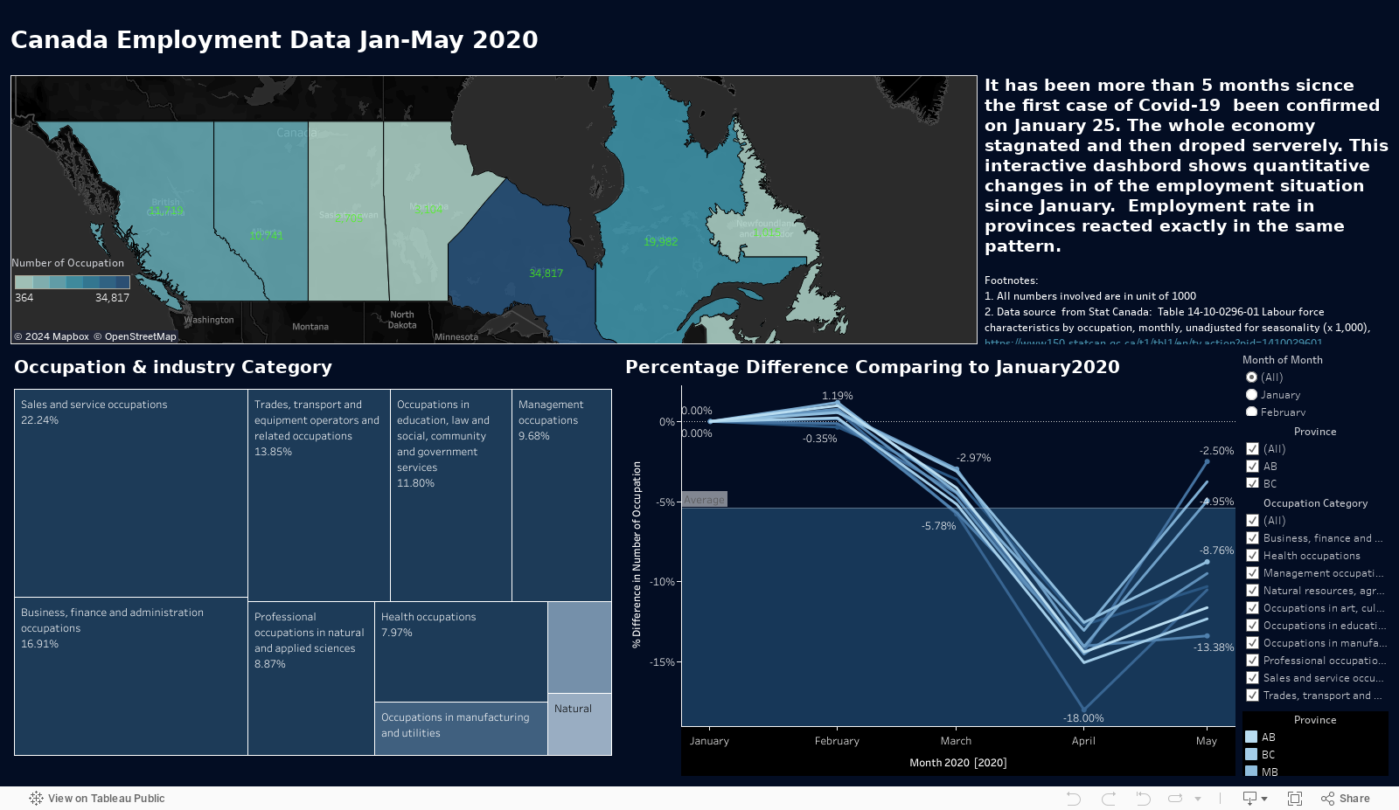Select Occupations in education, law treemap tile
This screenshot has width=1399, height=810.
[x=451, y=495]
